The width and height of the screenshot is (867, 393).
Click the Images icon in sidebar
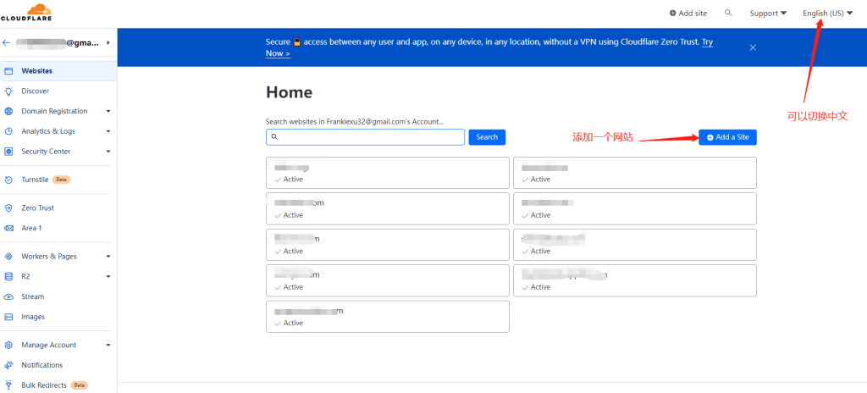click(x=8, y=317)
